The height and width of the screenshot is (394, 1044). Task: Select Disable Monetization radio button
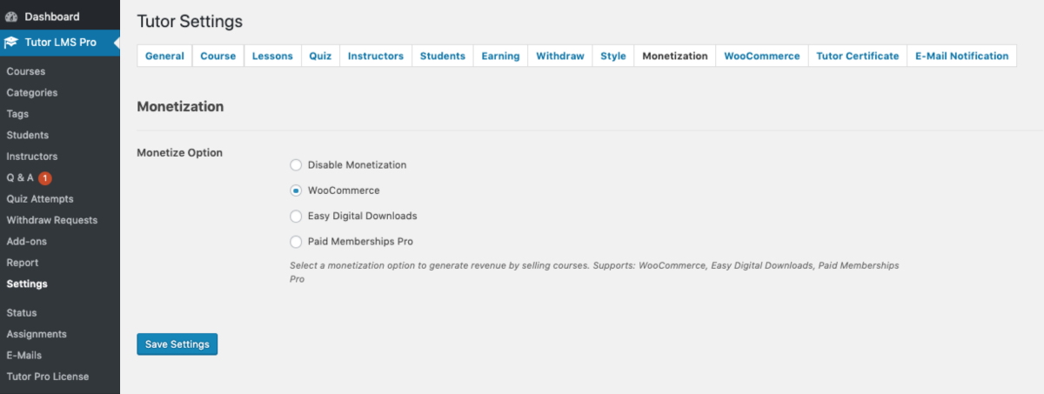coord(296,164)
